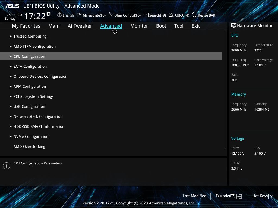
Task: Click the Resize BAR icon
Action: coord(195,15)
